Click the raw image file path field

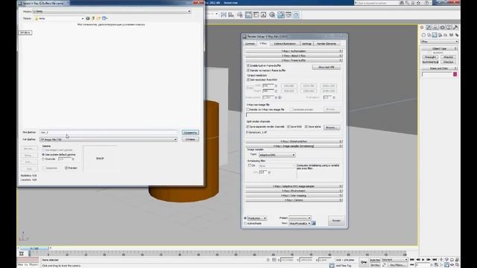point(293,115)
